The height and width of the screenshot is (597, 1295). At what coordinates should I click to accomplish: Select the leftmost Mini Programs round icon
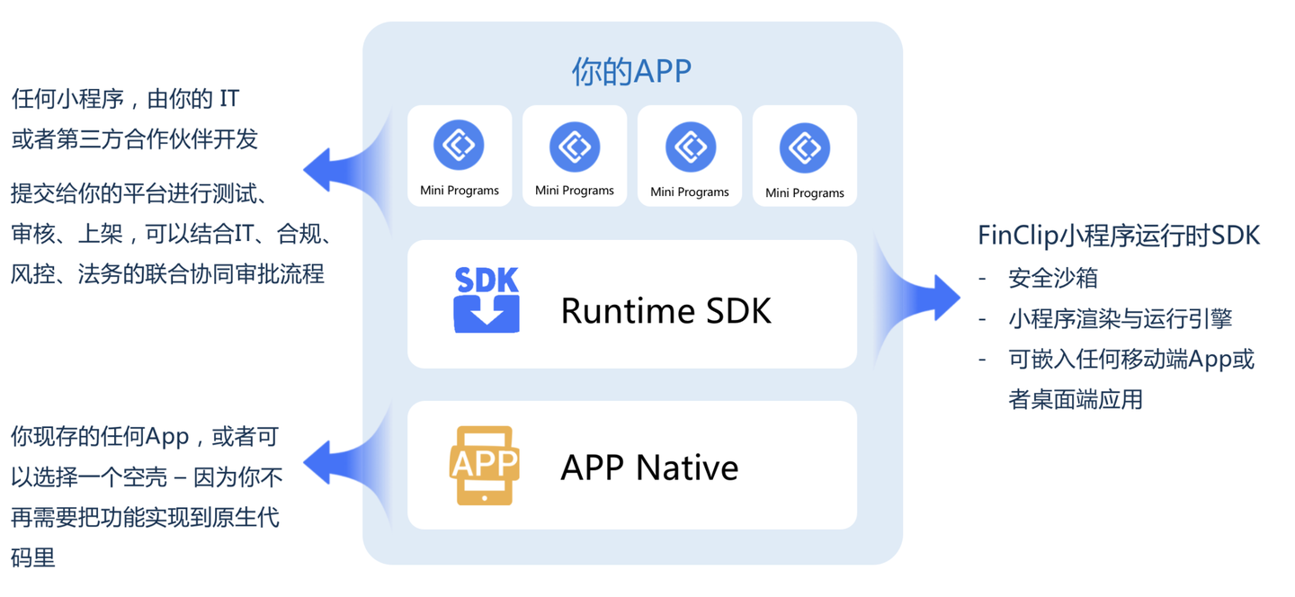[x=459, y=145]
